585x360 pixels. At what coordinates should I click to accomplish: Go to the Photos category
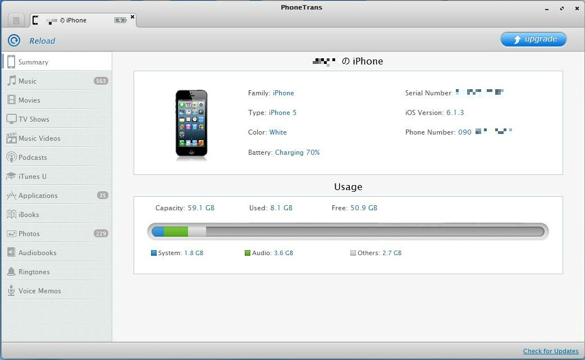pos(29,234)
